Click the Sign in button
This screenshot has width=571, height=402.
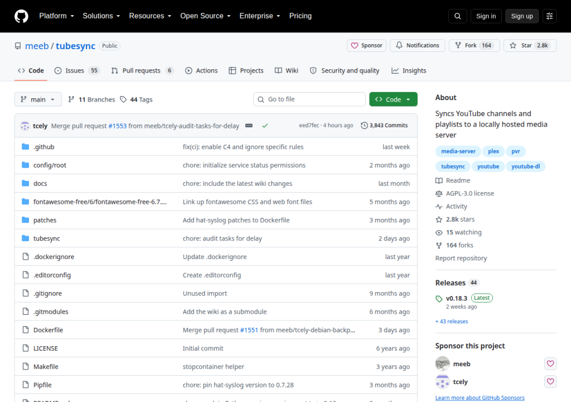click(x=486, y=16)
